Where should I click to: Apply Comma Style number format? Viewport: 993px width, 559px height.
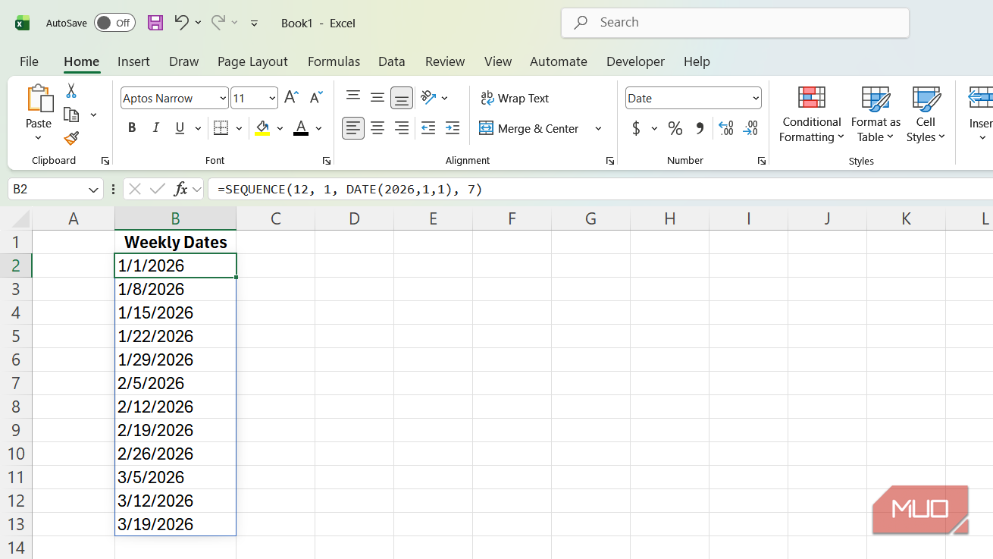pos(700,128)
